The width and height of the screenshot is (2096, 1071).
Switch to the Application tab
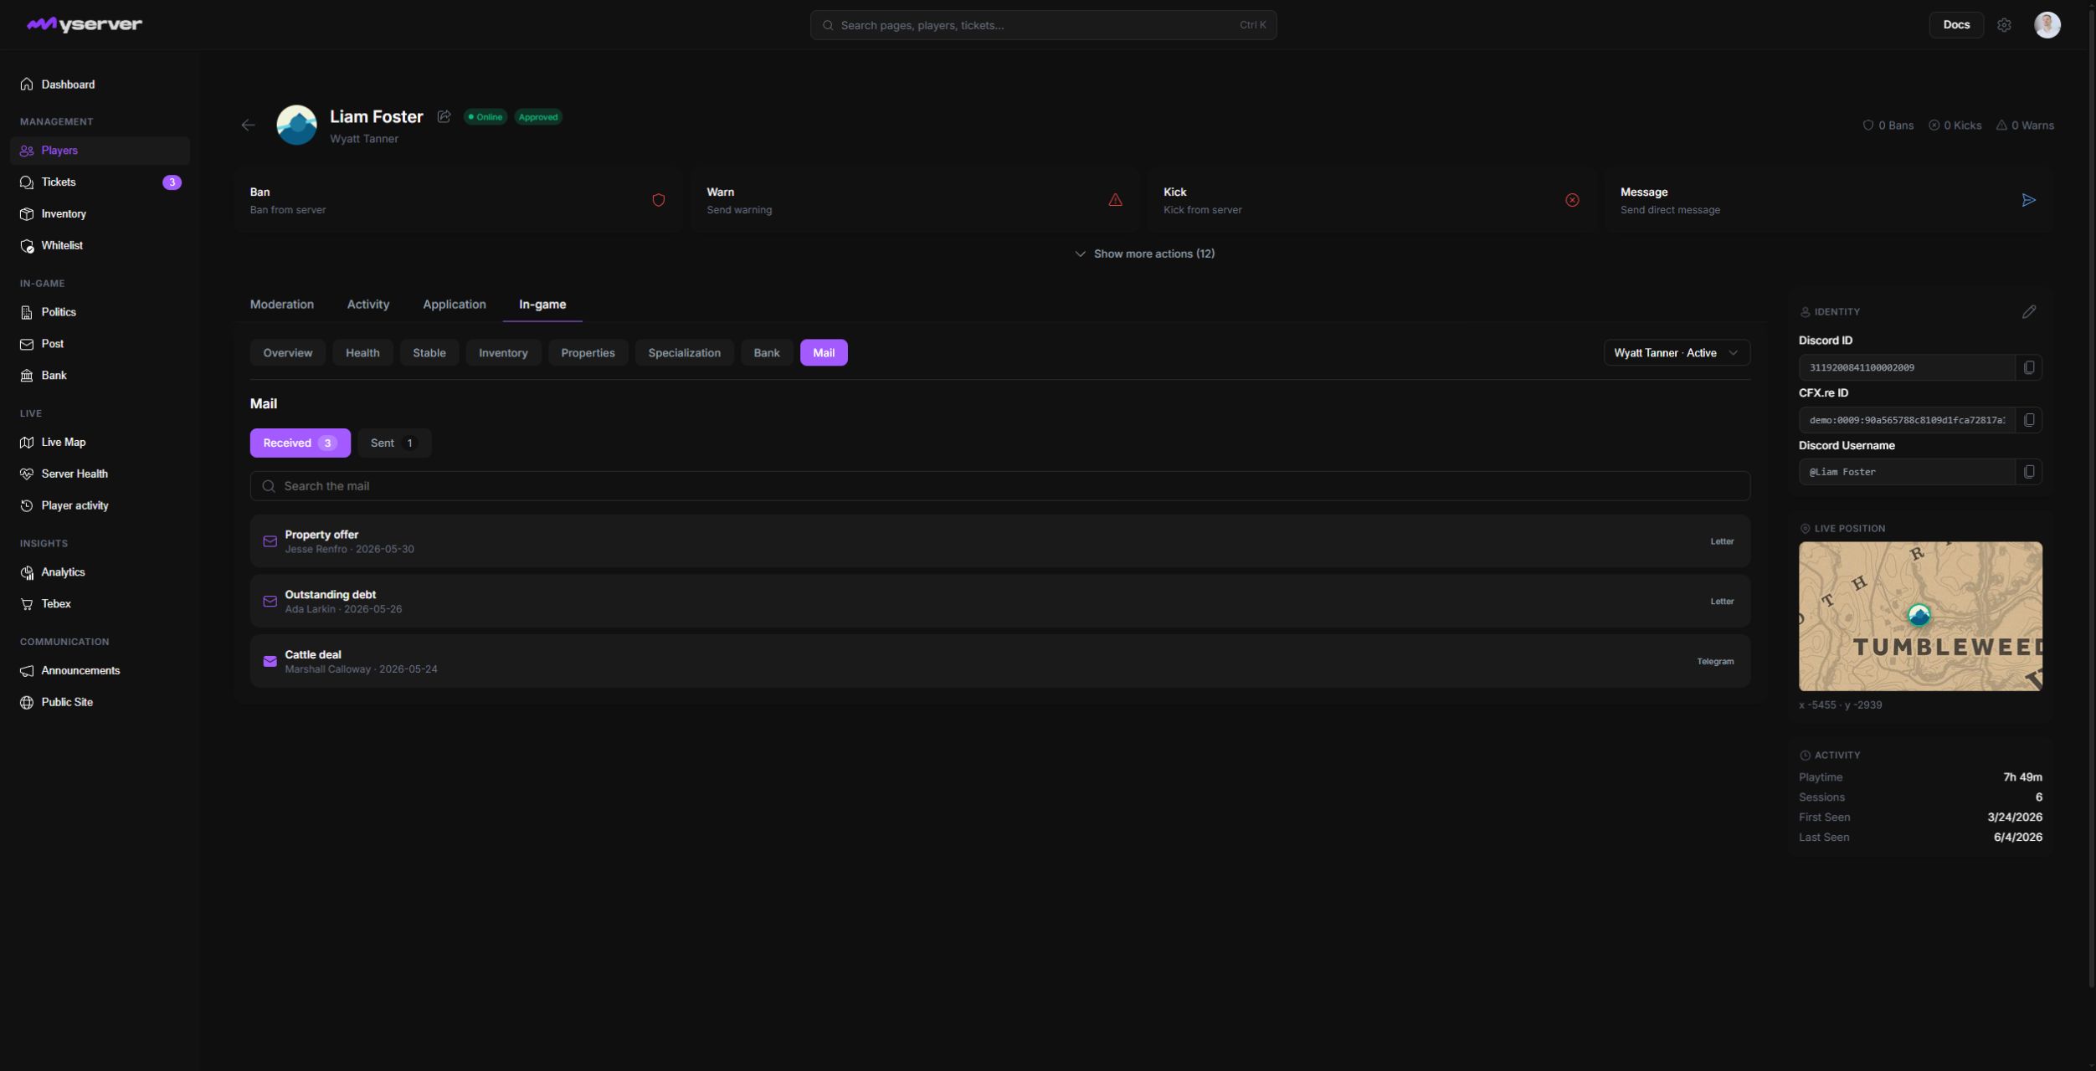[454, 305]
